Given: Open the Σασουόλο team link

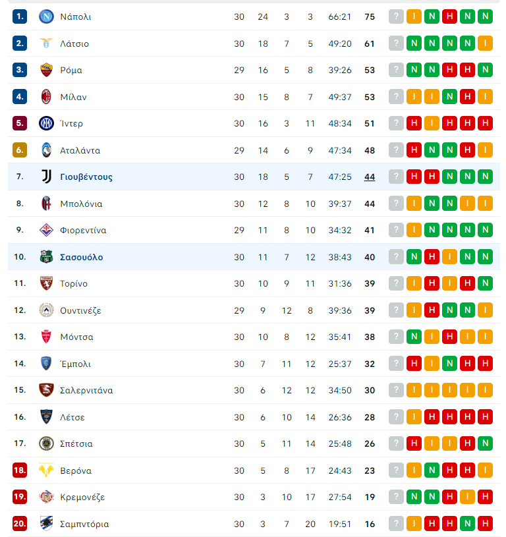Looking at the screenshot, I should coord(82,257).
